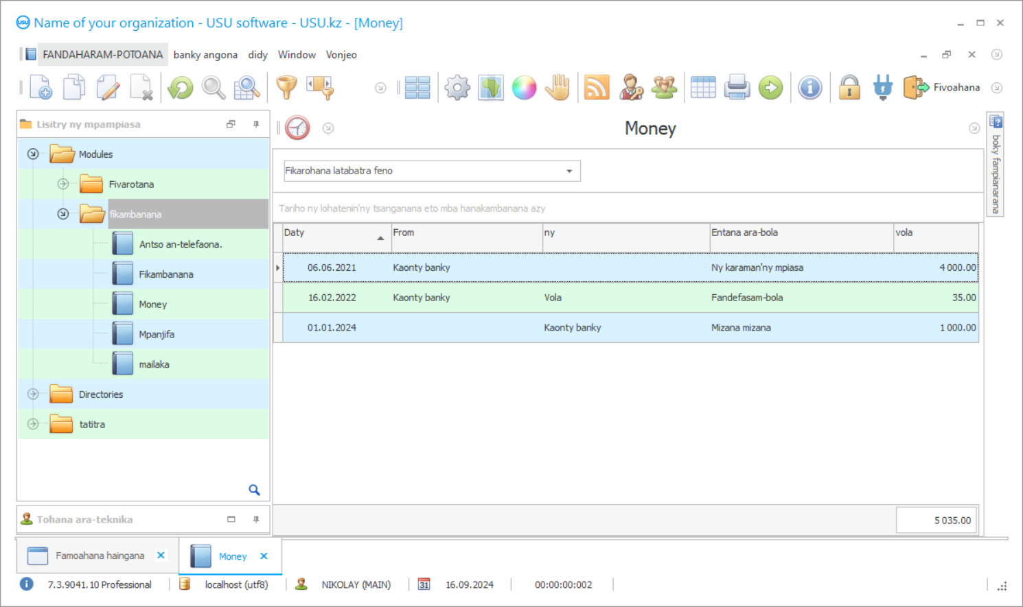Collapse the fikambanana folder node
The image size is (1023, 607).
coord(63,214)
